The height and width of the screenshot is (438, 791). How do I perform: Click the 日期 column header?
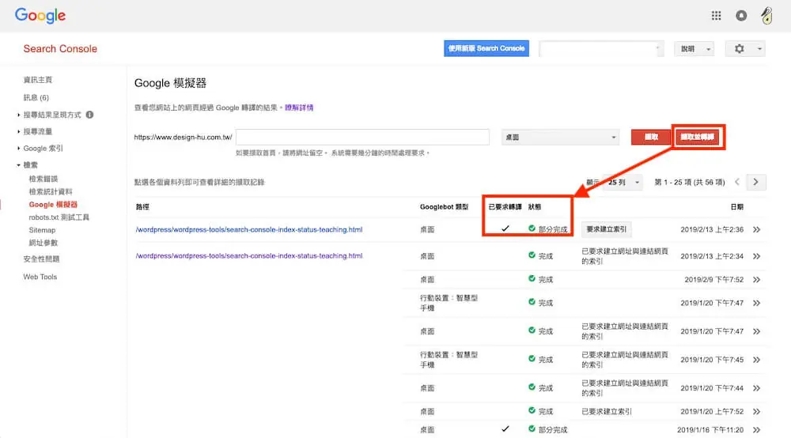pyautogui.click(x=736, y=206)
